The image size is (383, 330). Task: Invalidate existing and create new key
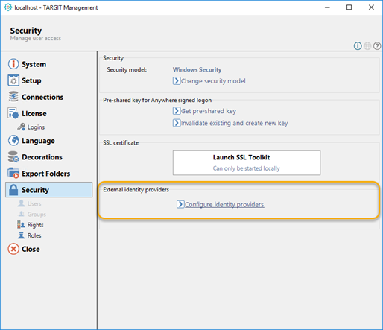(230, 123)
